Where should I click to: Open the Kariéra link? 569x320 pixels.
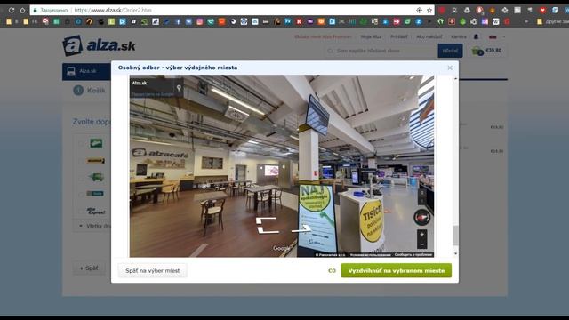click(459, 36)
